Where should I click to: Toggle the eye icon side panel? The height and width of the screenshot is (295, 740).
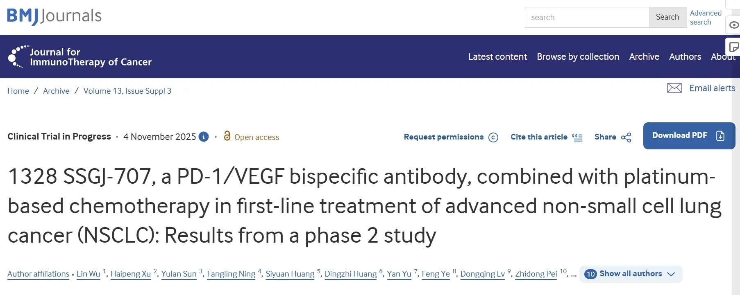tap(734, 25)
